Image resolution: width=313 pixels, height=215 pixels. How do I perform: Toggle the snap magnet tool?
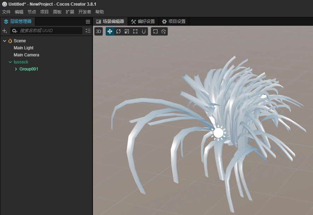tap(144, 31)
